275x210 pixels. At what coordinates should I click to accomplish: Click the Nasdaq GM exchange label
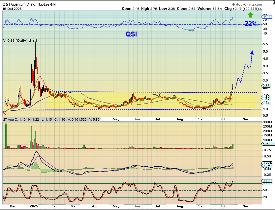coord(46,4)
